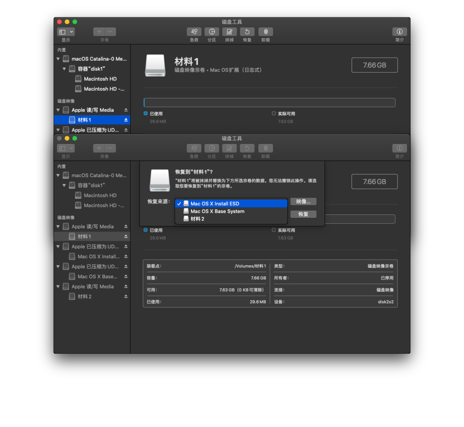Collapse Apple 读/写 Media in back window

[x=58, y=110]
